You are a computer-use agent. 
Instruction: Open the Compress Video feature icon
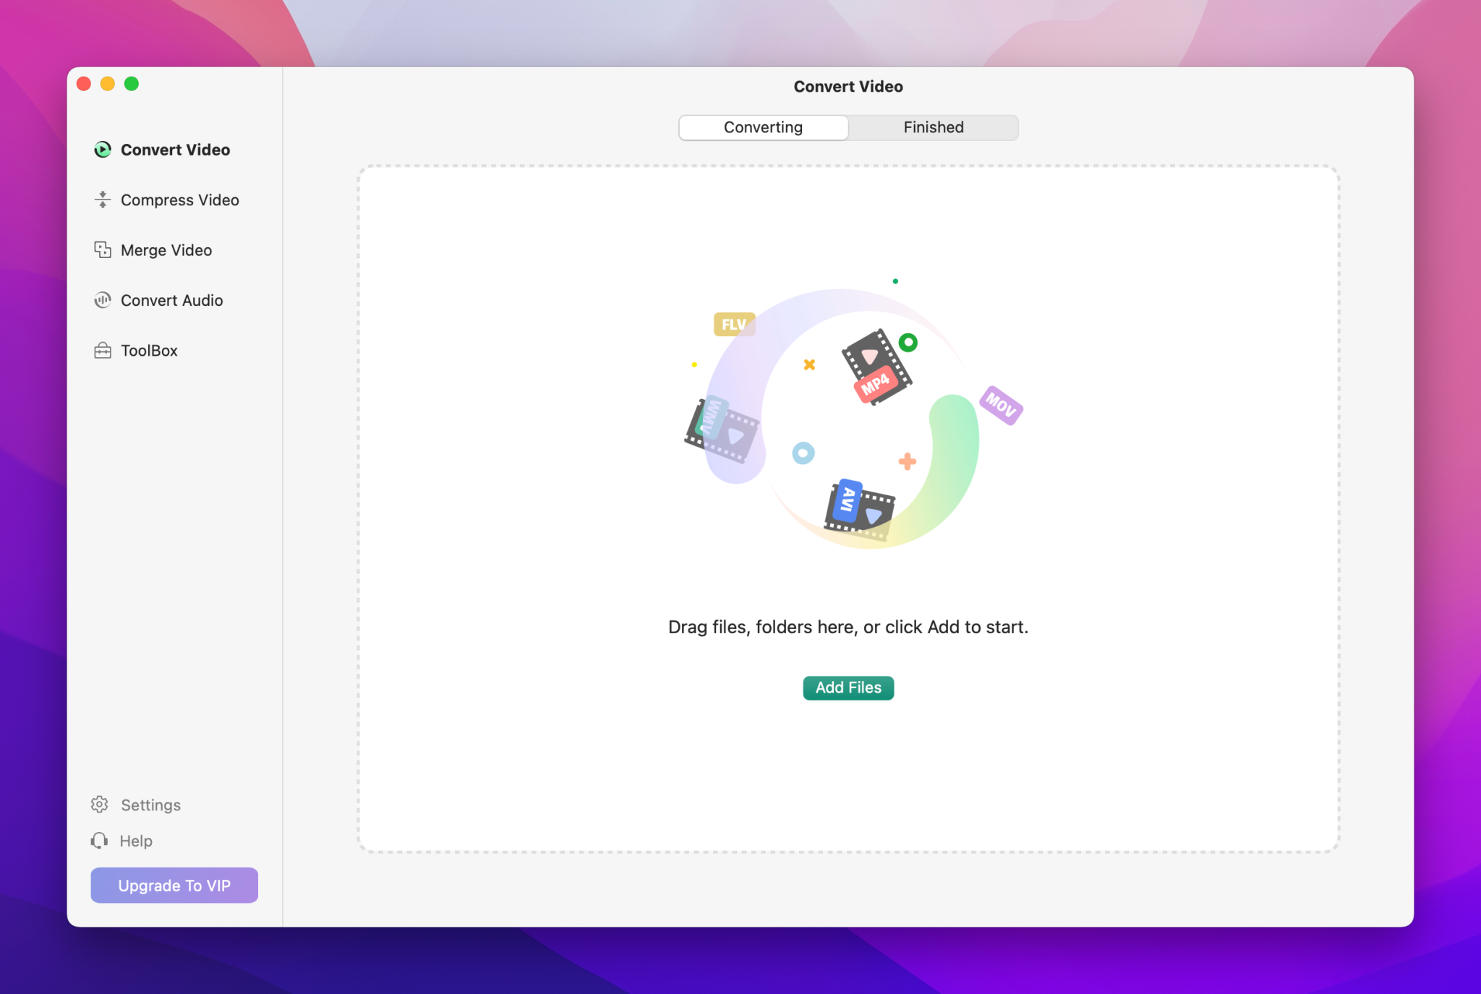[x=103, y=200]
